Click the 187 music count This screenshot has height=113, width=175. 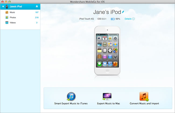click(x=37, y=12)
